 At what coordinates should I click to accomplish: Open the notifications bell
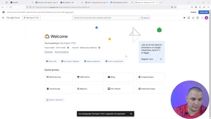point(193,18)
